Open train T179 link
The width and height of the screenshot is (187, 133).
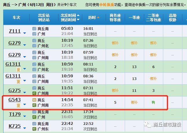(15, 114)
